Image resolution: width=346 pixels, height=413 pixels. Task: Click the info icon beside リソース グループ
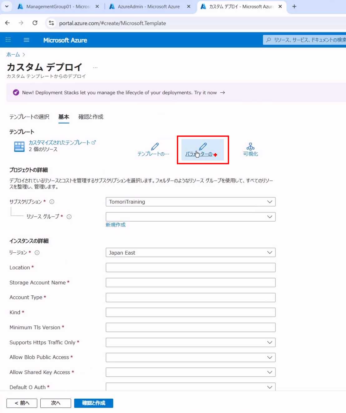69,217
